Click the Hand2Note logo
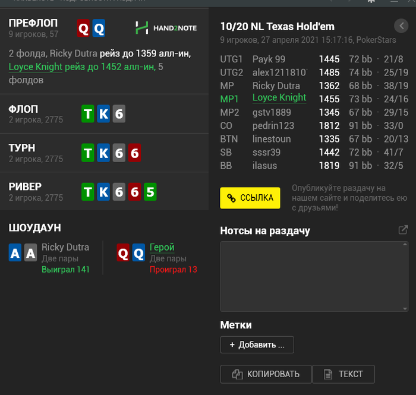The image size is (416, 395). (x=166, y=28)
